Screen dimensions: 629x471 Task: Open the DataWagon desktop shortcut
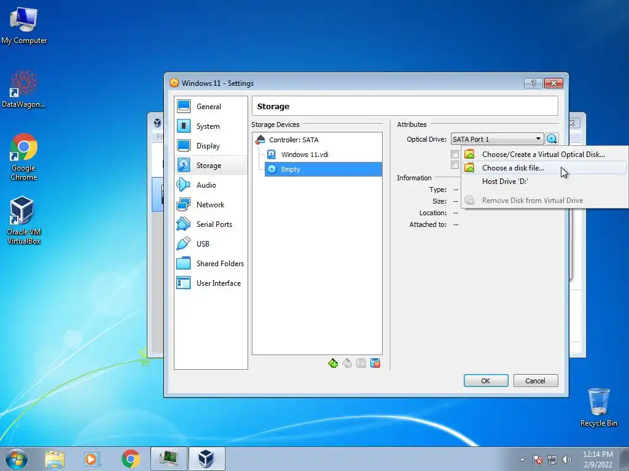pos(24,89)
